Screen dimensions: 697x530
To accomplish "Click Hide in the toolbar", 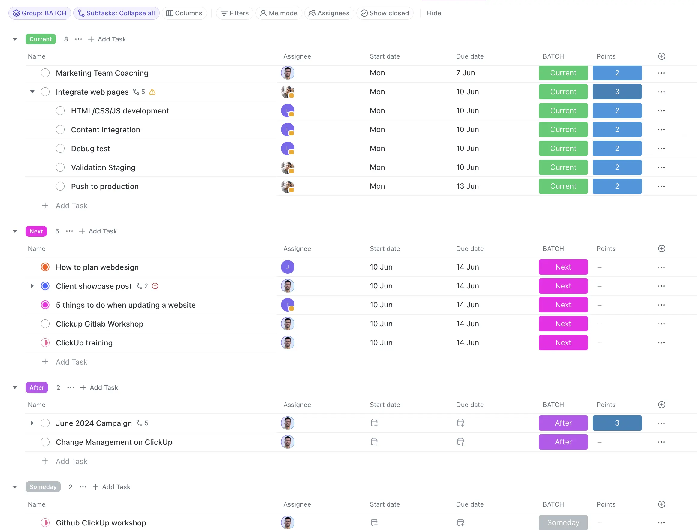I will click(434, 13).
